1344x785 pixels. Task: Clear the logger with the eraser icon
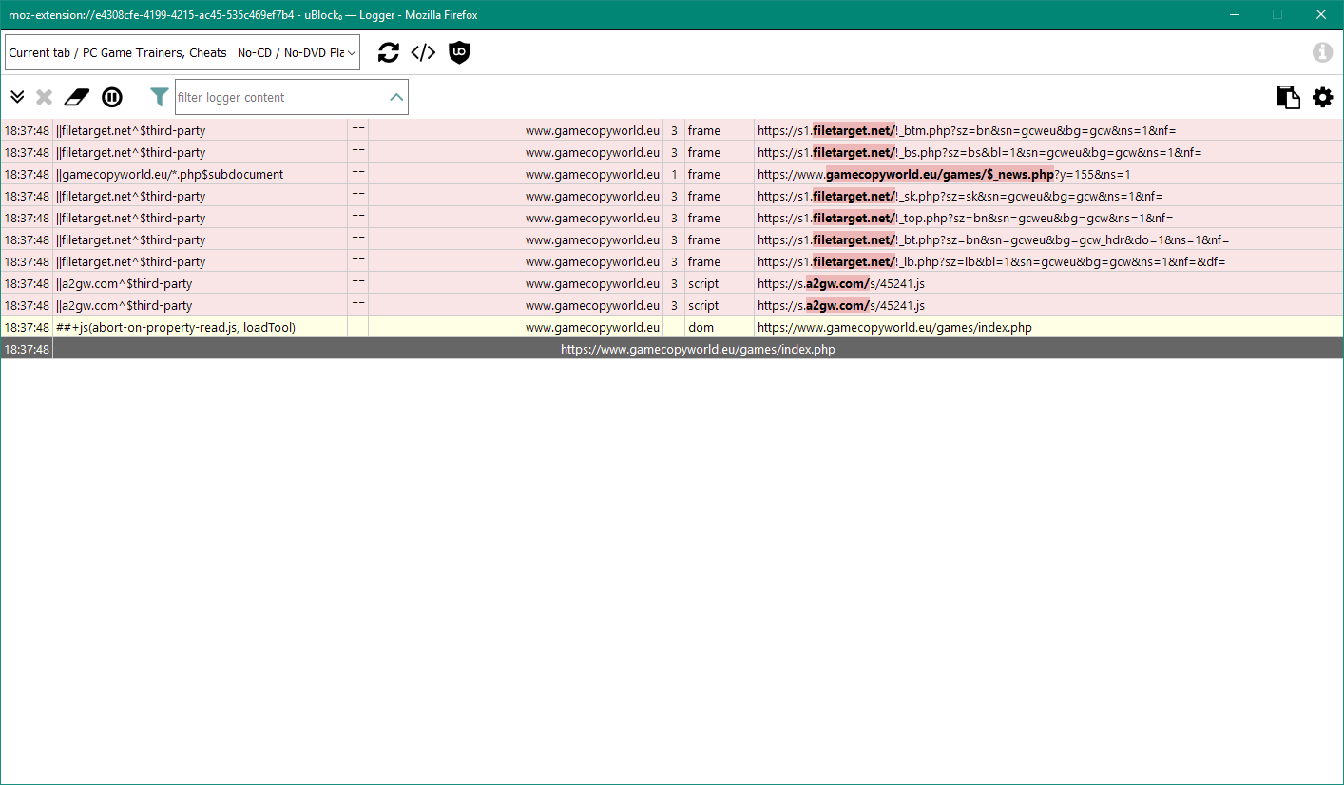tap(76, 97)
